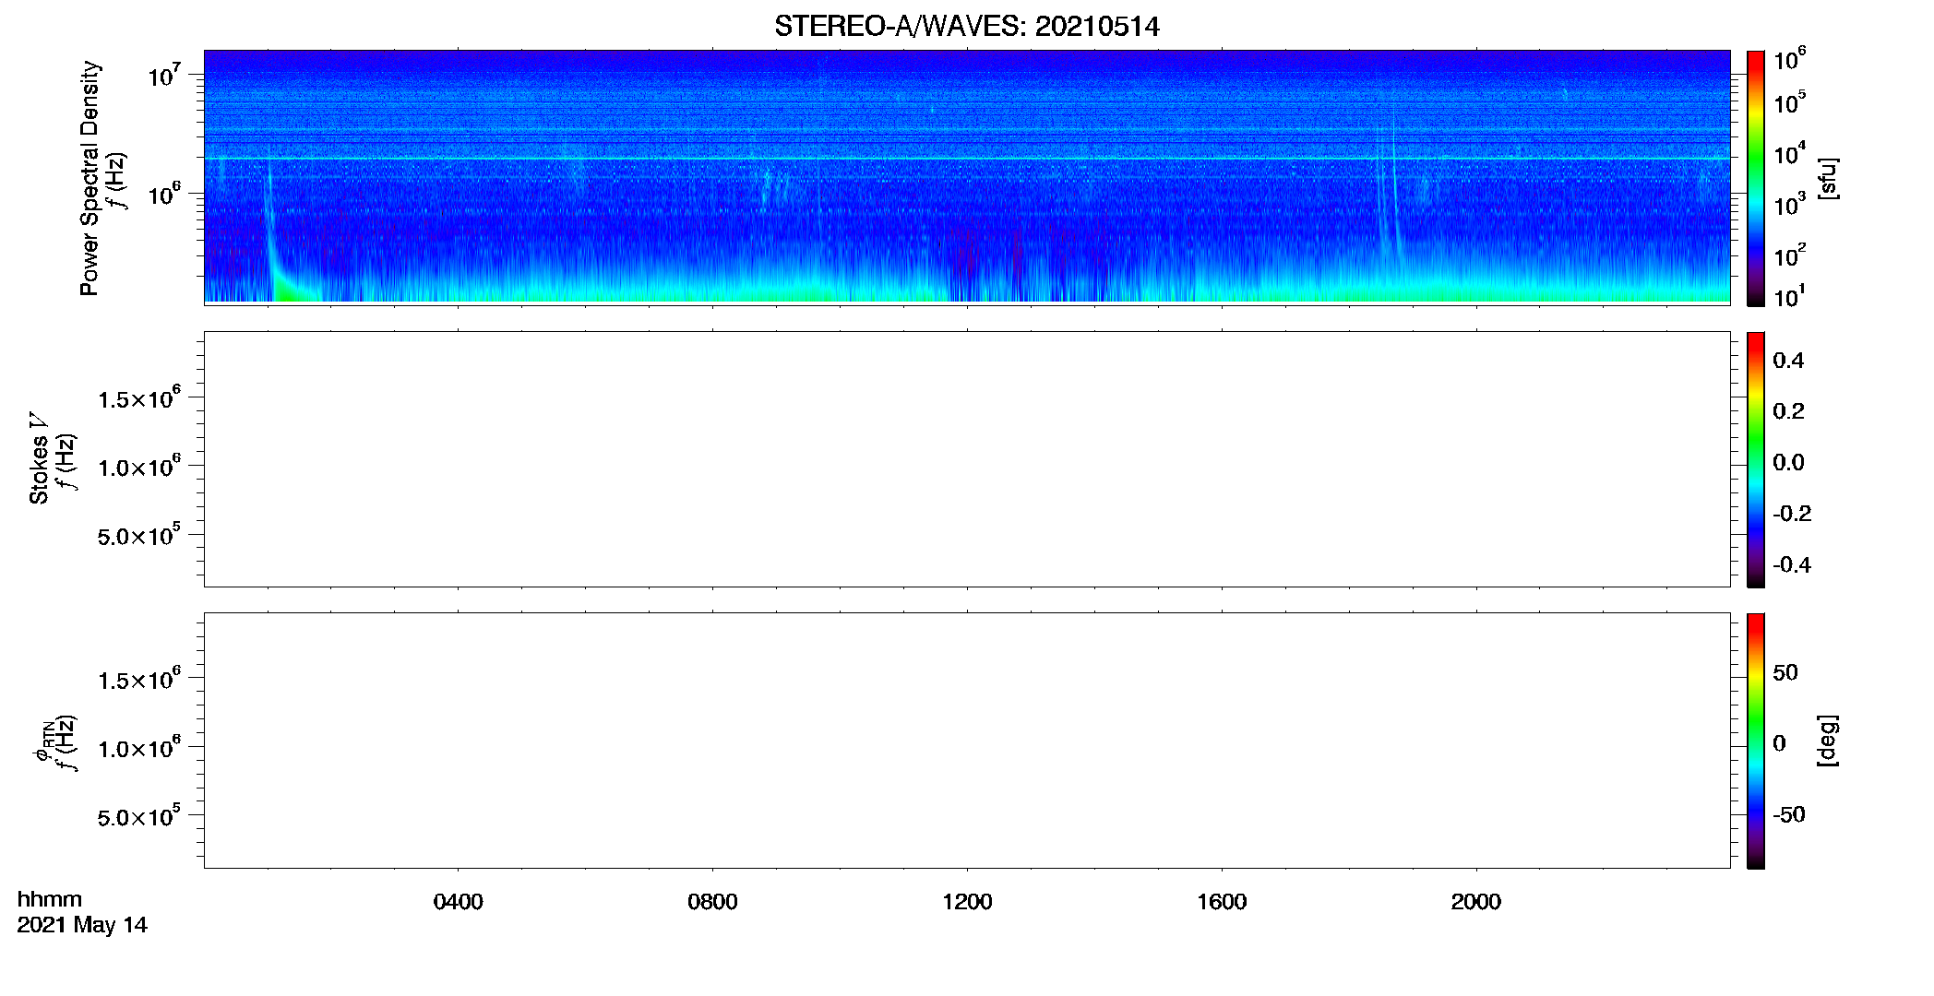Click the Stokes V axis label

[39, 458]
